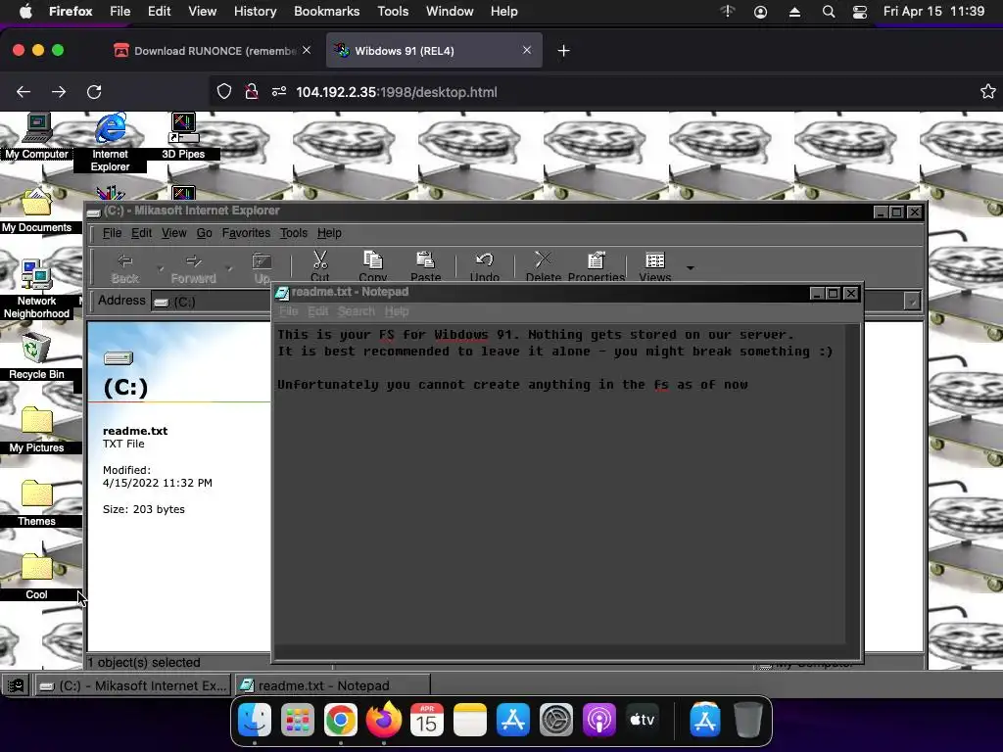Click the Up folder toolbar button
1003x752 pixels.
[x=262, y=268]
